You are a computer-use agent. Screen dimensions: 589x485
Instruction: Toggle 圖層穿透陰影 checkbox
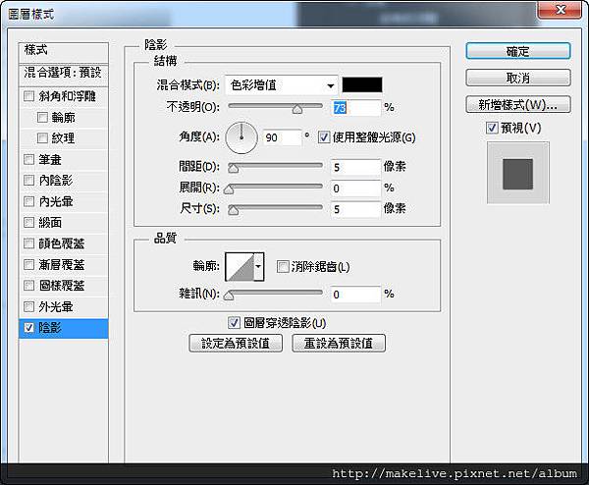(x=234, y=322)
